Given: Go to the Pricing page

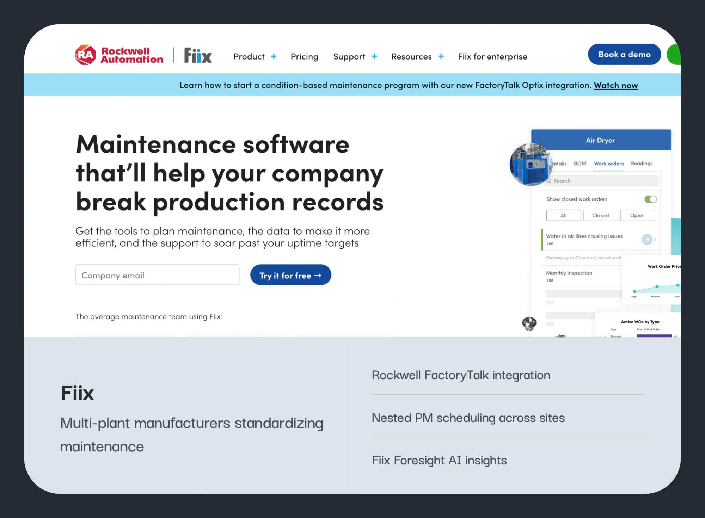Looking at the screenshot, I should pos(305,57).
